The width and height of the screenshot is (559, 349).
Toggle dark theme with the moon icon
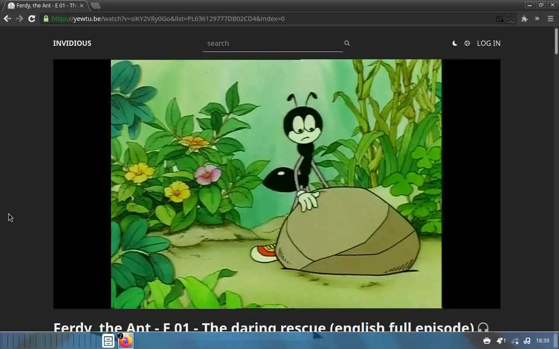coord(455,43)
